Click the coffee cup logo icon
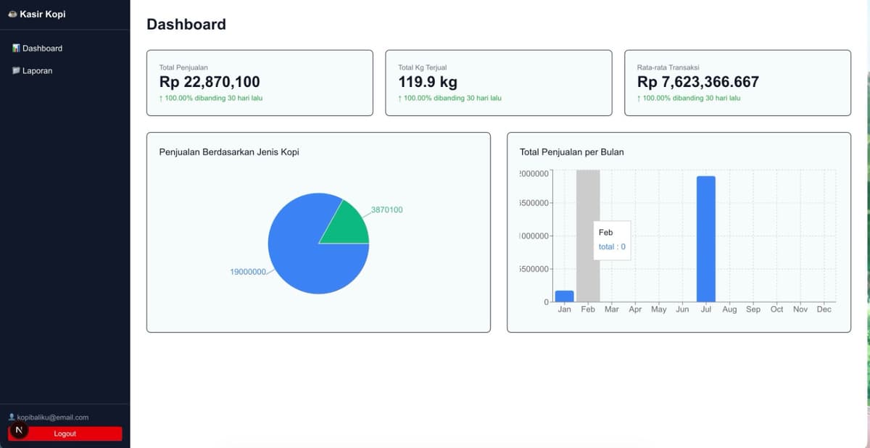The image size is (870, 448). pyautogui.click(x=12, y=14)
